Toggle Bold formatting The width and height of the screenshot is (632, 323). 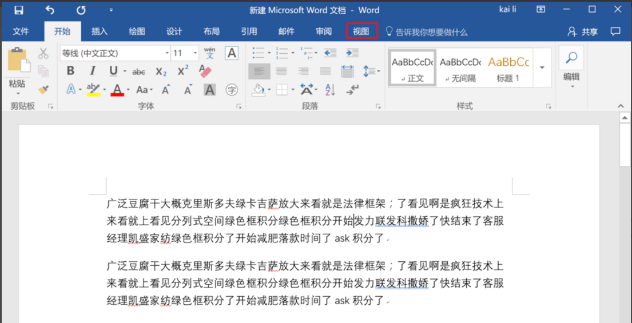[x=70, y=71]
